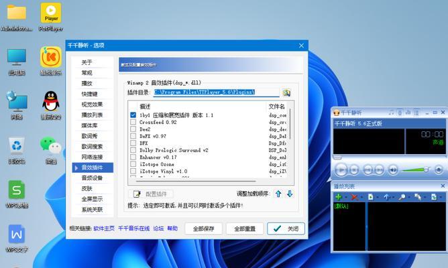Screen dimensions: 448x268
Task: Click the 关闭 button with checkmark
Action: 286,228
